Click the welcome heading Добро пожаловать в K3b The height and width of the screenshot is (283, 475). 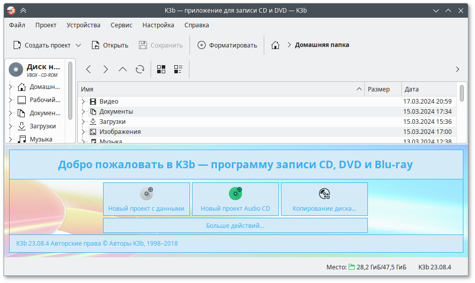(x=235, y=165)
